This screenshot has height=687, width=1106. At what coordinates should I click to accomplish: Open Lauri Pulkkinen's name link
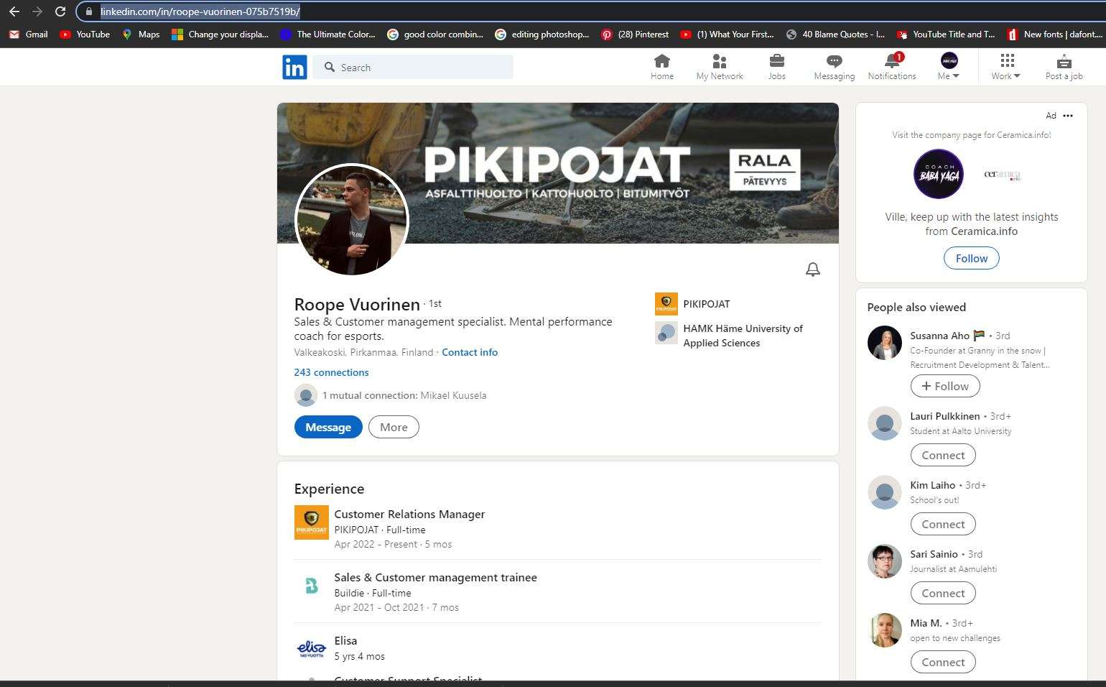tap(944, 416)
